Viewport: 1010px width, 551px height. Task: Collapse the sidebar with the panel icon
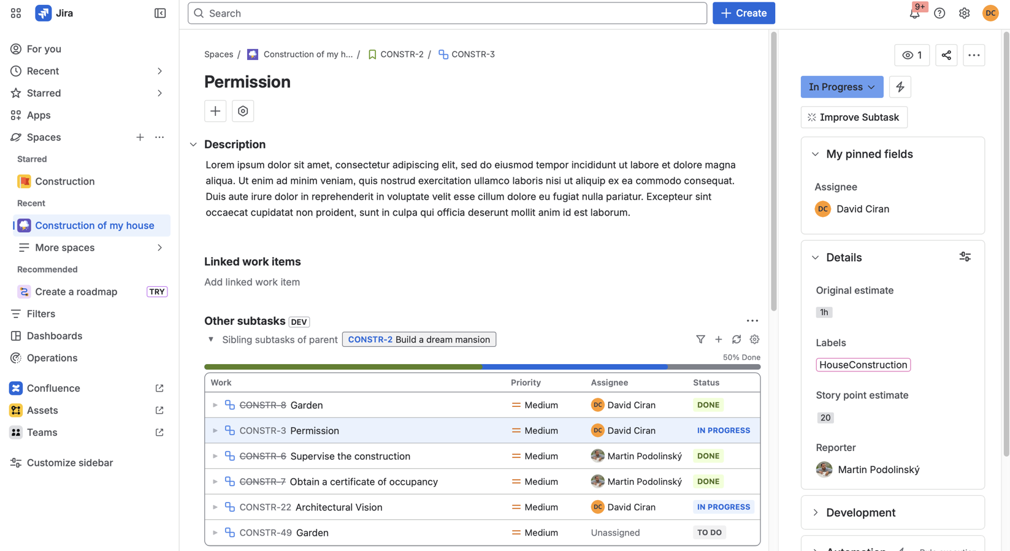[160, 13]
